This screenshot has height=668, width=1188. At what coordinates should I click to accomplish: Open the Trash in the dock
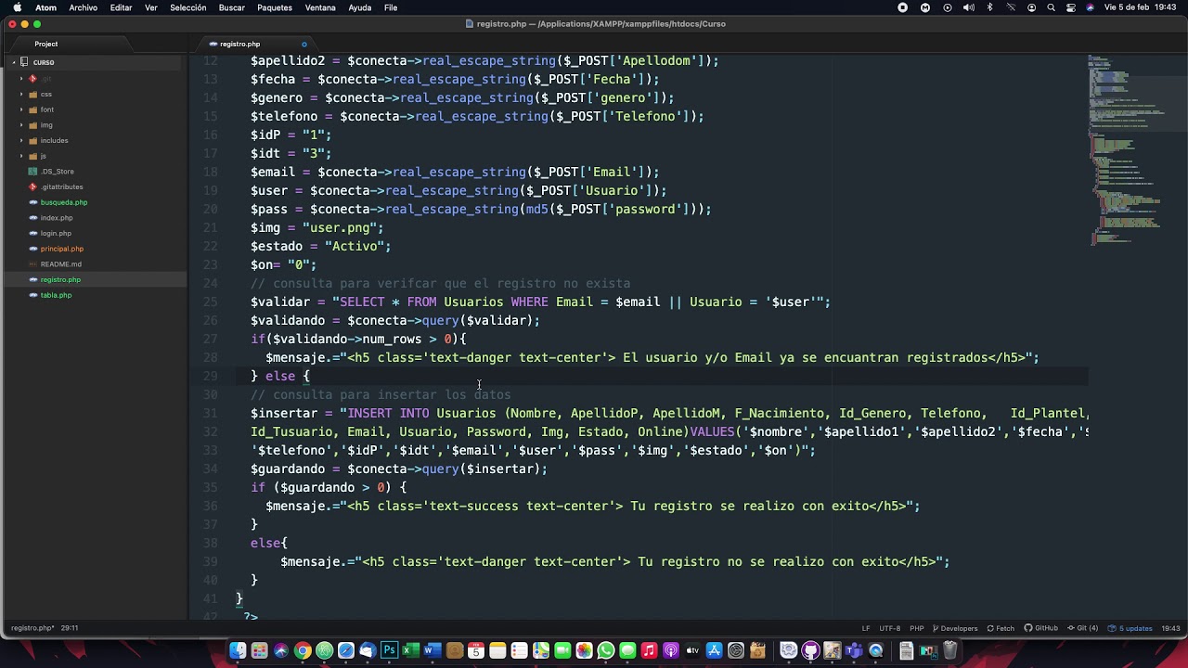[x=950, y=651]
